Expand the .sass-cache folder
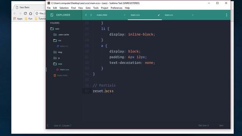 (x=64, y=34)
